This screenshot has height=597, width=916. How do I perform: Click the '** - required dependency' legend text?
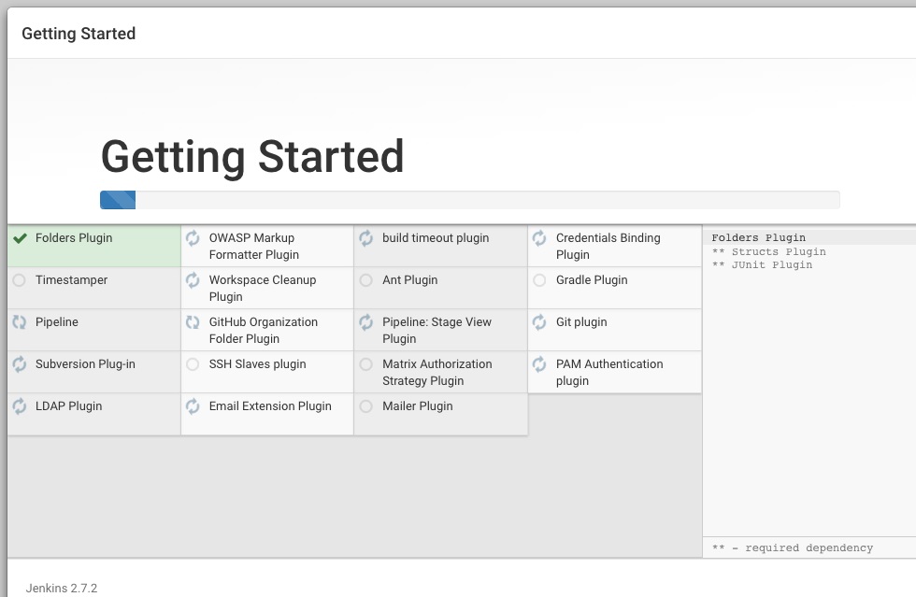pos(793,547)
